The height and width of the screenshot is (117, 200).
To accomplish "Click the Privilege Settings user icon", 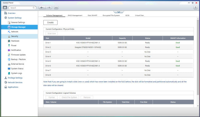I will [x=6, y=78].
